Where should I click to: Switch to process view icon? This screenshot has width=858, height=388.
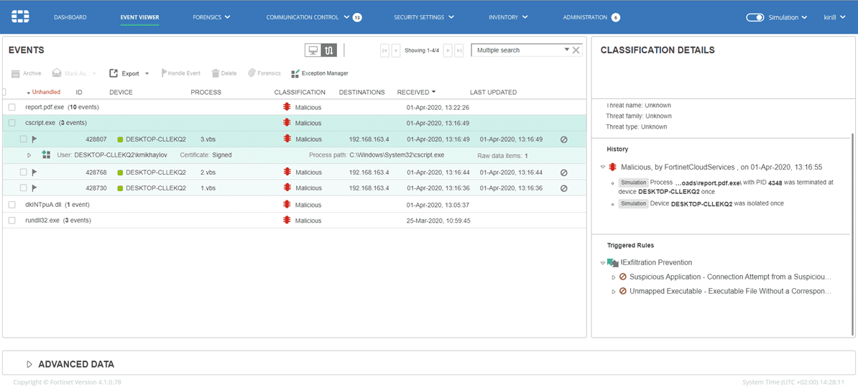[328, 50]
